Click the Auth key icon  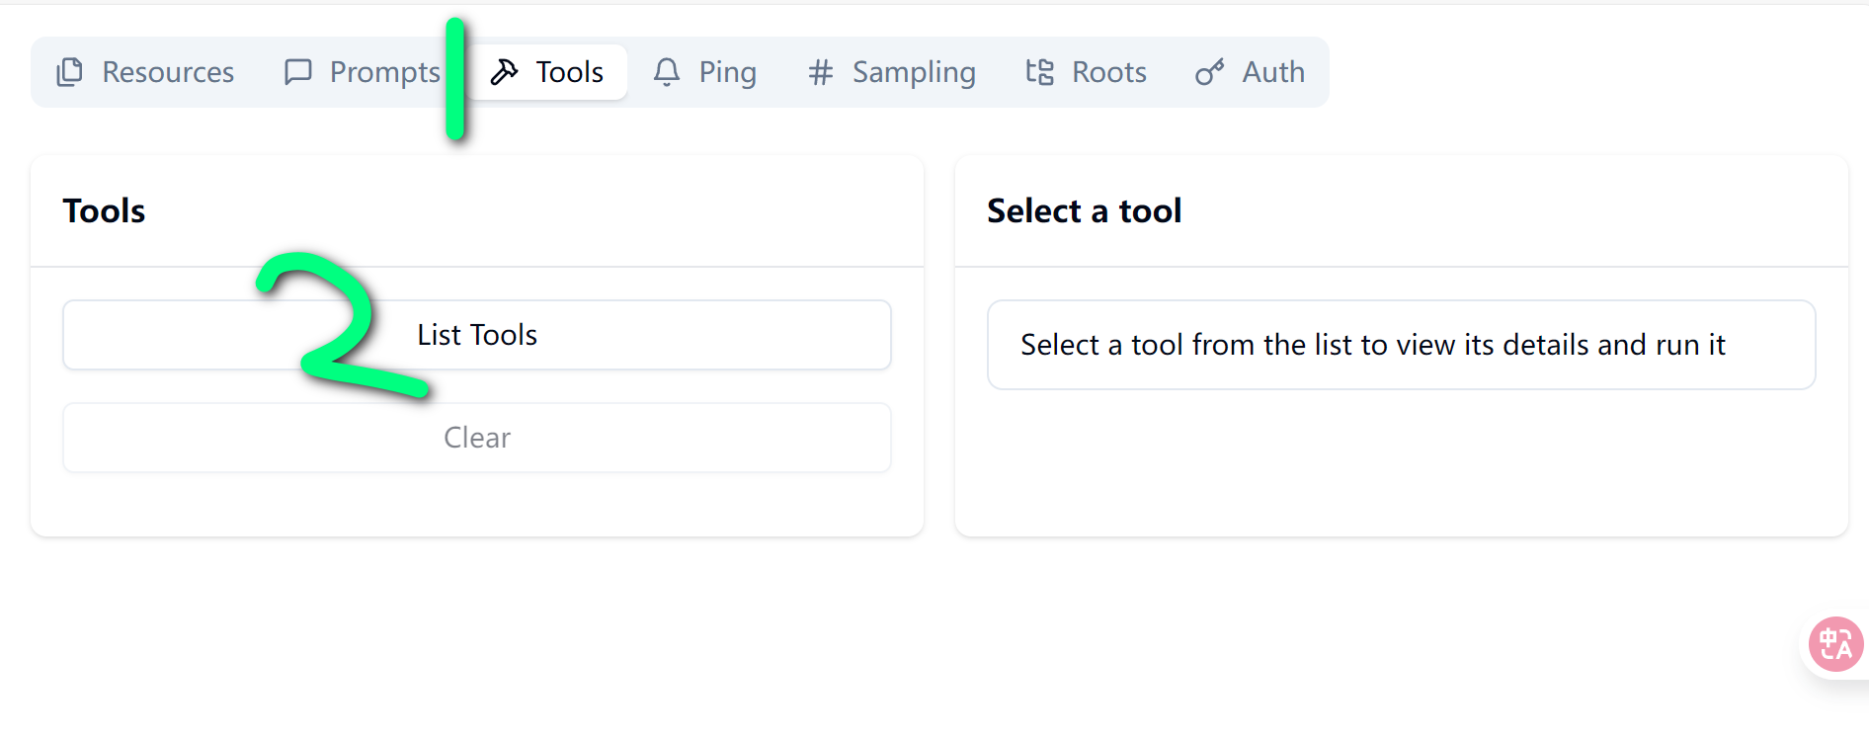point(1209,72)
